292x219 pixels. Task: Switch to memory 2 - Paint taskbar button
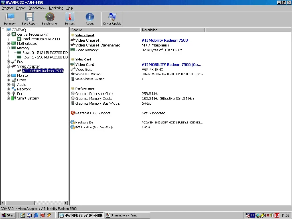click(127, 215)
